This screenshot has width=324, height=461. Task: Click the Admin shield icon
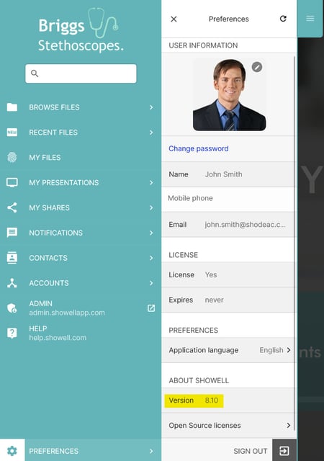(12, 308)
